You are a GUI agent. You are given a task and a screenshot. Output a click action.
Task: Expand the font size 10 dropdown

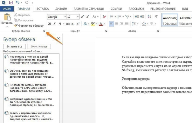tap(78, 17)
